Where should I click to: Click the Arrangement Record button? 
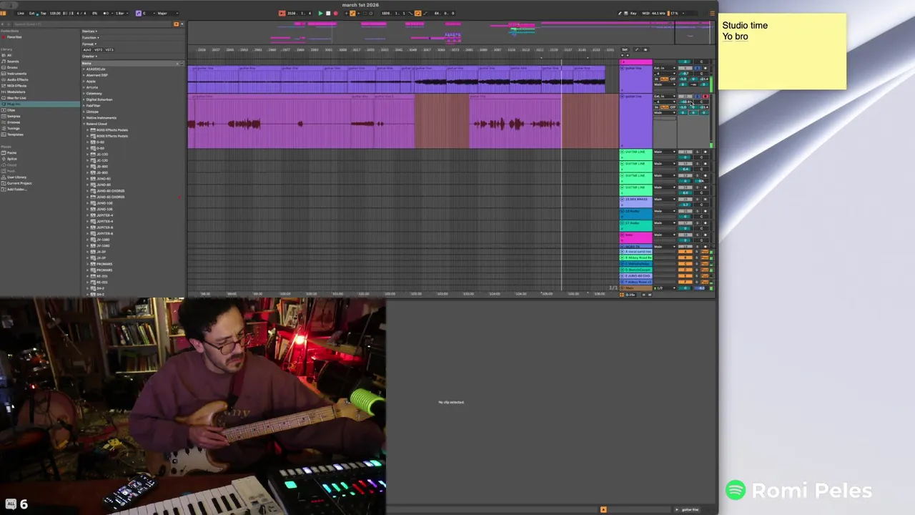[x=336, y=13]
